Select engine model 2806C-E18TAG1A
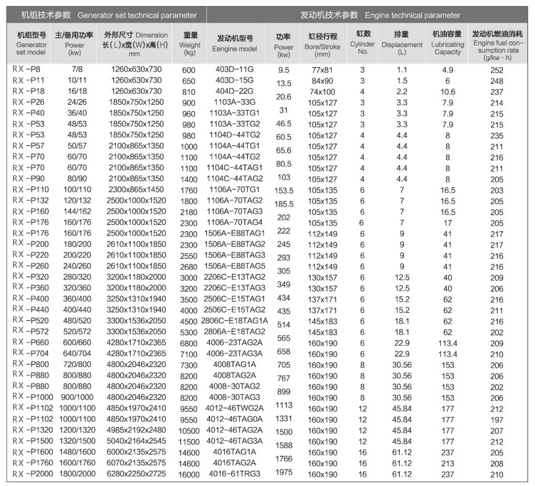 pos(235,320)
